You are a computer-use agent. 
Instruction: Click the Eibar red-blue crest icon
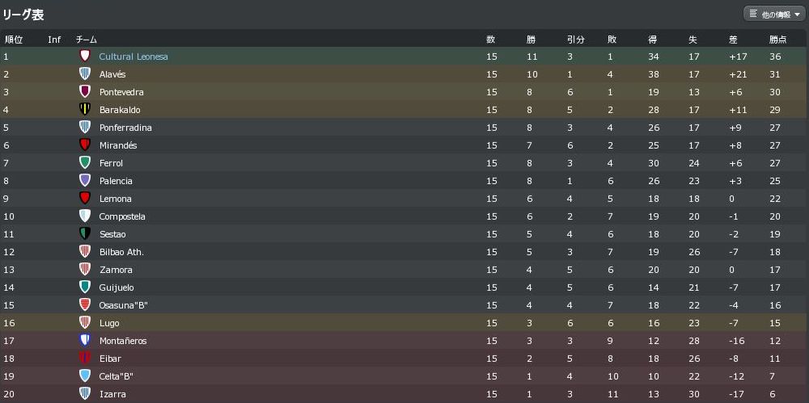click(x=85, y=359)
